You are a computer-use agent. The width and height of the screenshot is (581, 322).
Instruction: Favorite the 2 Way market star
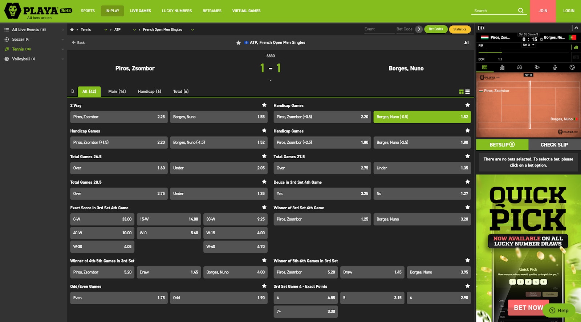[264, 105]
